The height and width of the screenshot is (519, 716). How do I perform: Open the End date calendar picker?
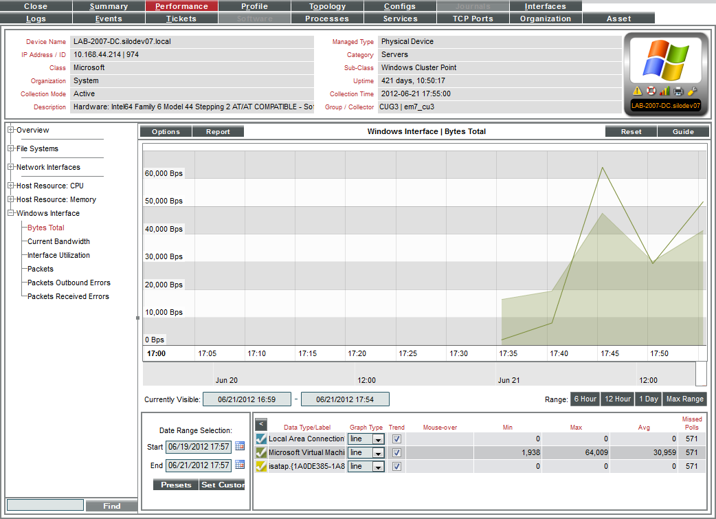pos(240,465)
